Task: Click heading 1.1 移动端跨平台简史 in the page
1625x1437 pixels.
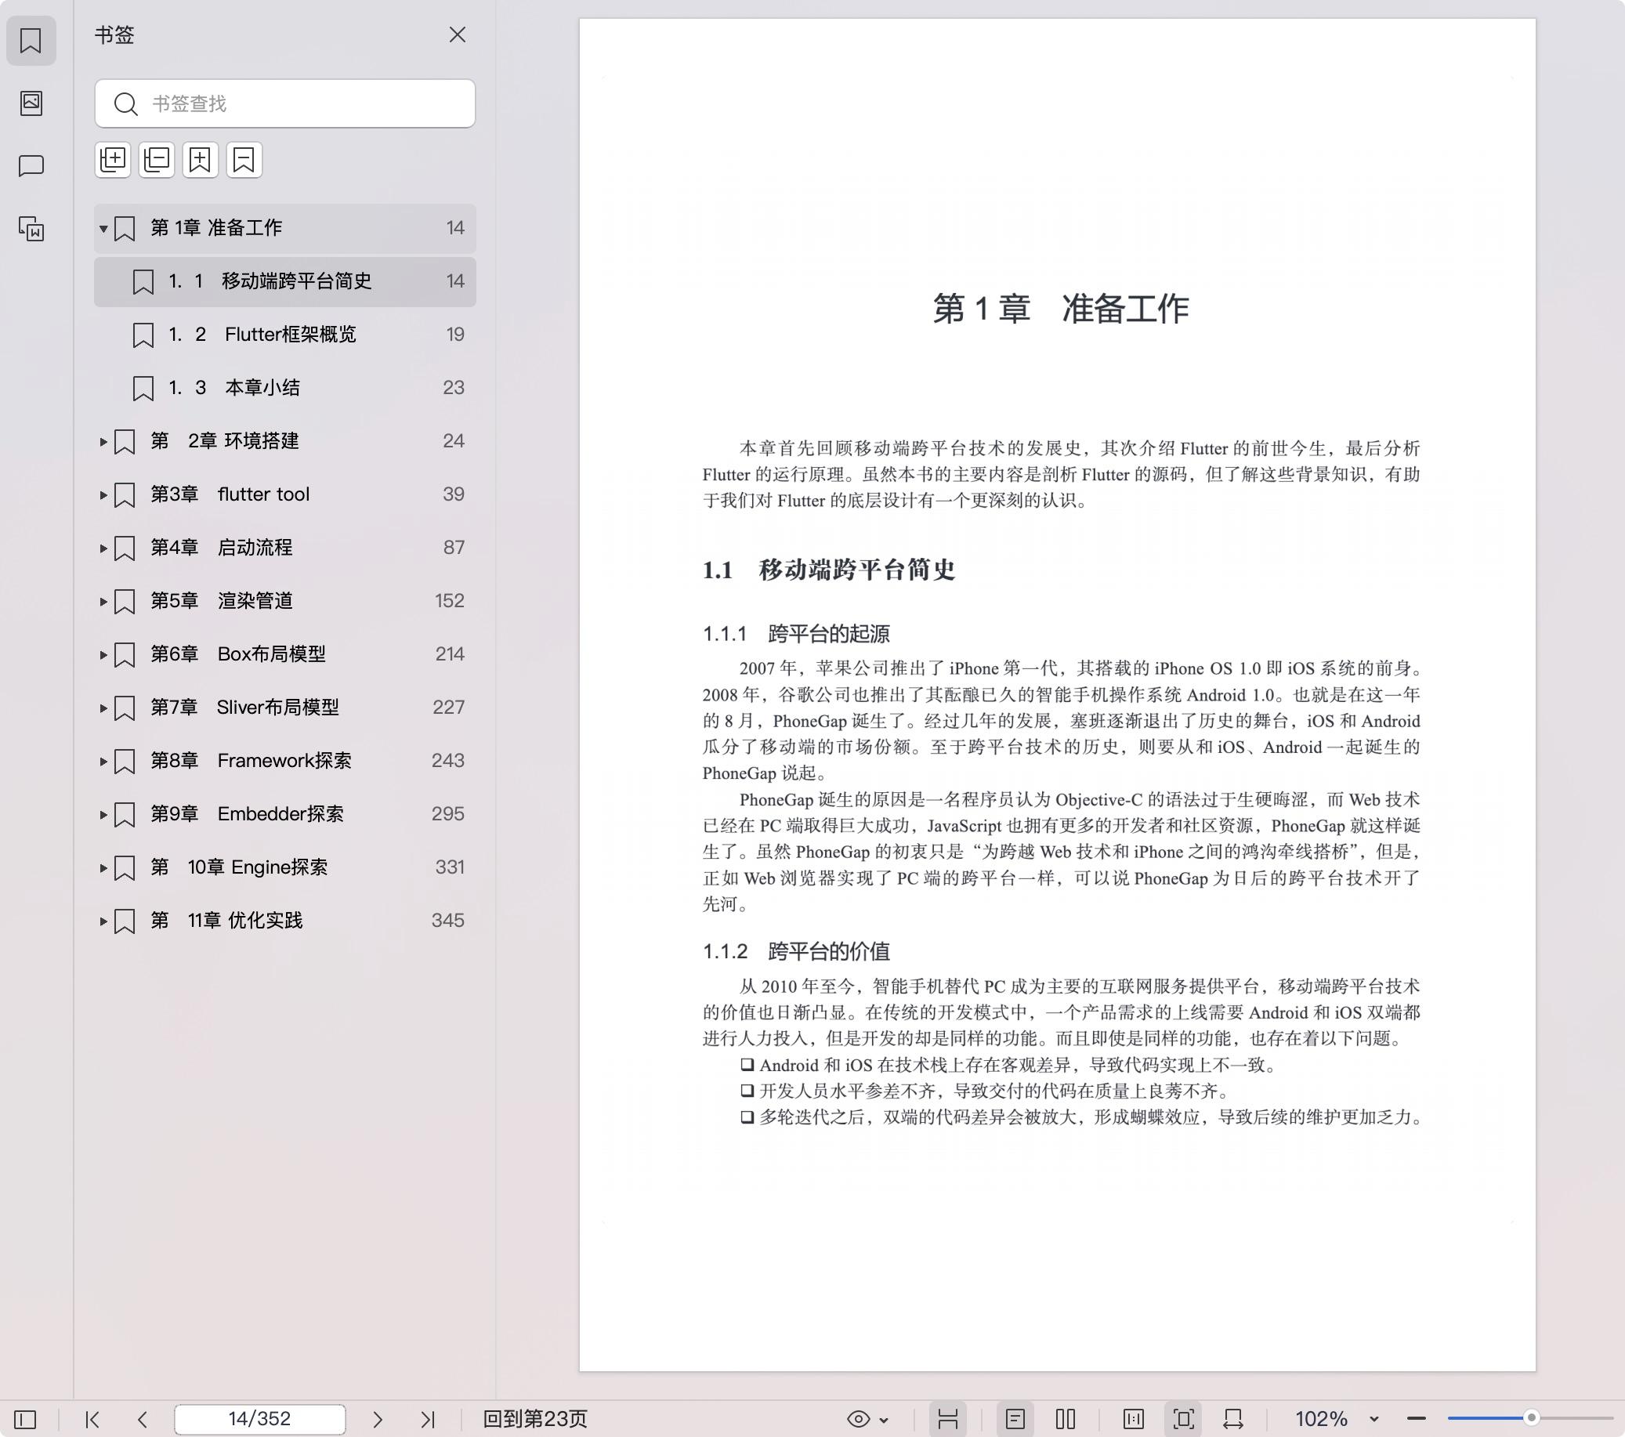Action: pos(828,570)
